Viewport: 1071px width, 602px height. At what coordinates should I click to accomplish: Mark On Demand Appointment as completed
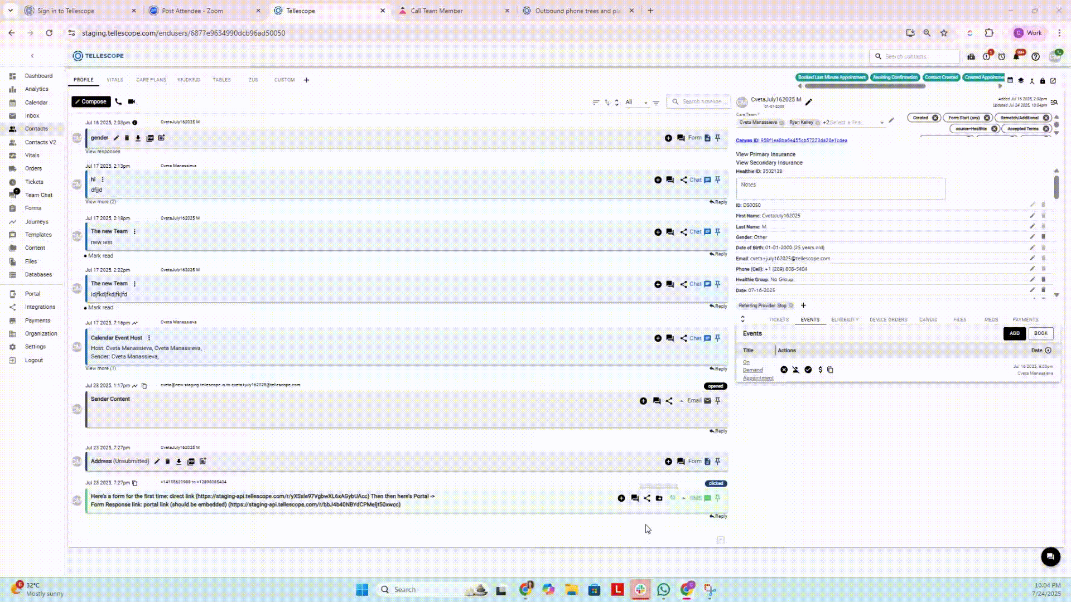click(808, 370)
